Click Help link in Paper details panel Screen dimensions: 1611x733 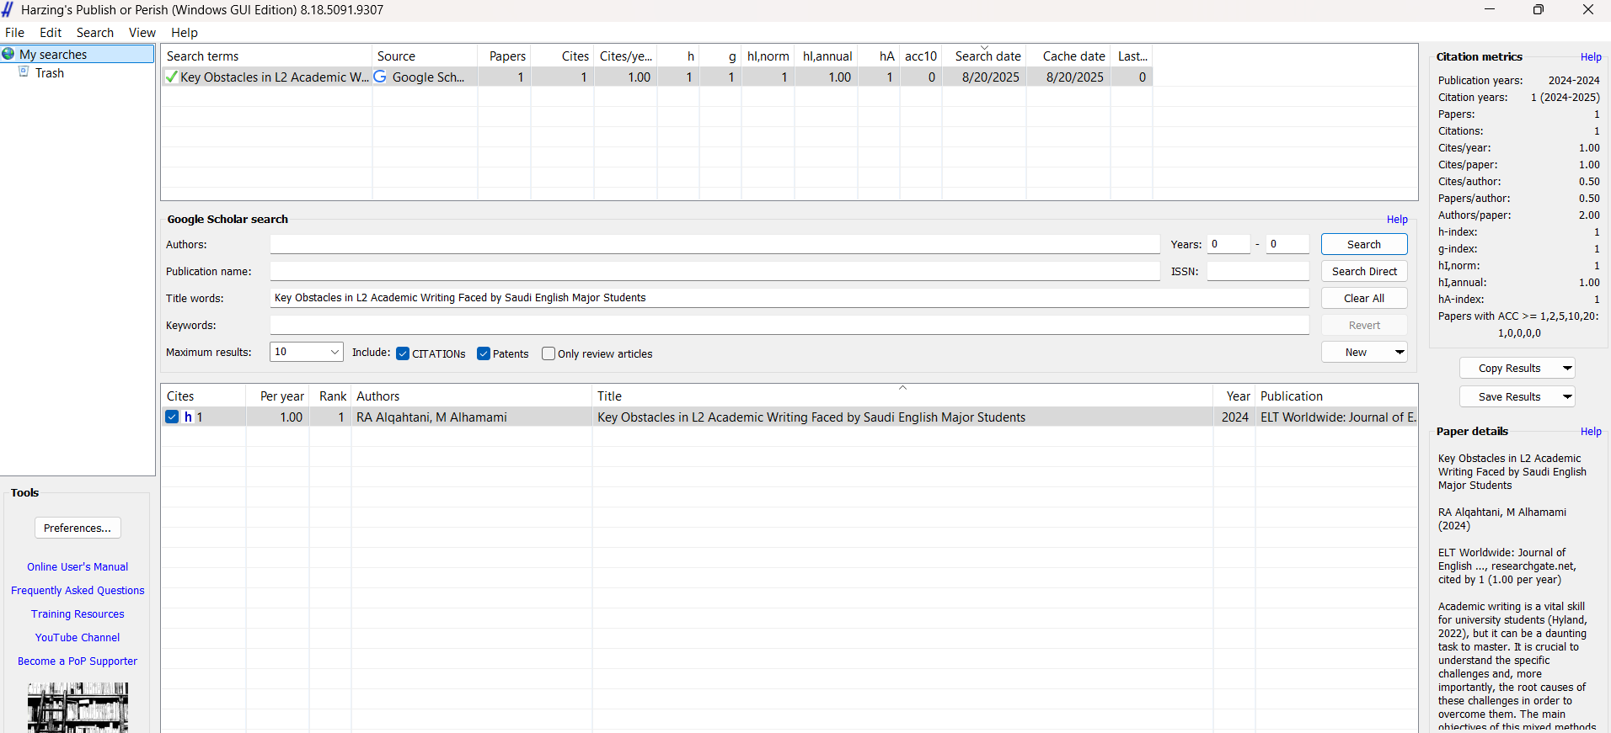click(1591, 432)
